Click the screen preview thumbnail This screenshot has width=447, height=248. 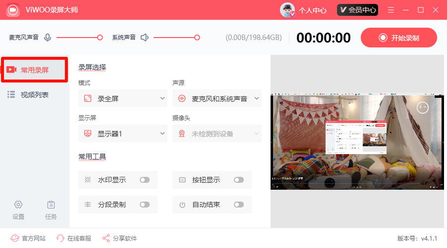click(x=357, y=141)
